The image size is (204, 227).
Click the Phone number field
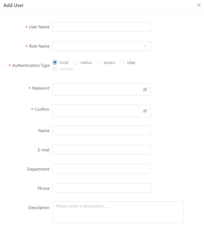101,188
